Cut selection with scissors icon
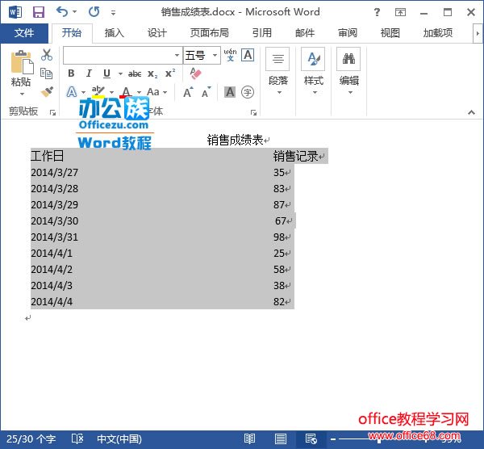The height and width of the screenshot is (449, 484). coord(47,55)
